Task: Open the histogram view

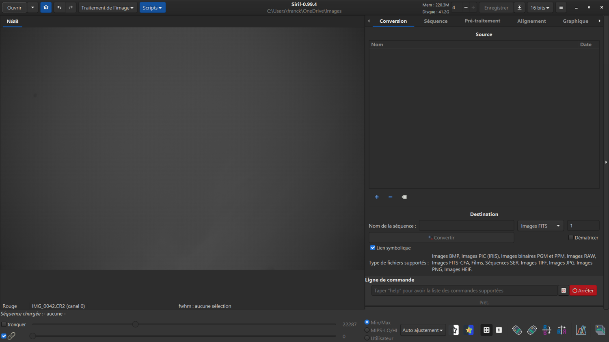Action: [581, 330]
